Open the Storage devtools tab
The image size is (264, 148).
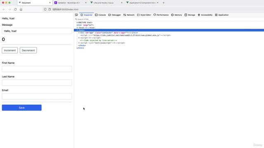(x=190, y=15)
